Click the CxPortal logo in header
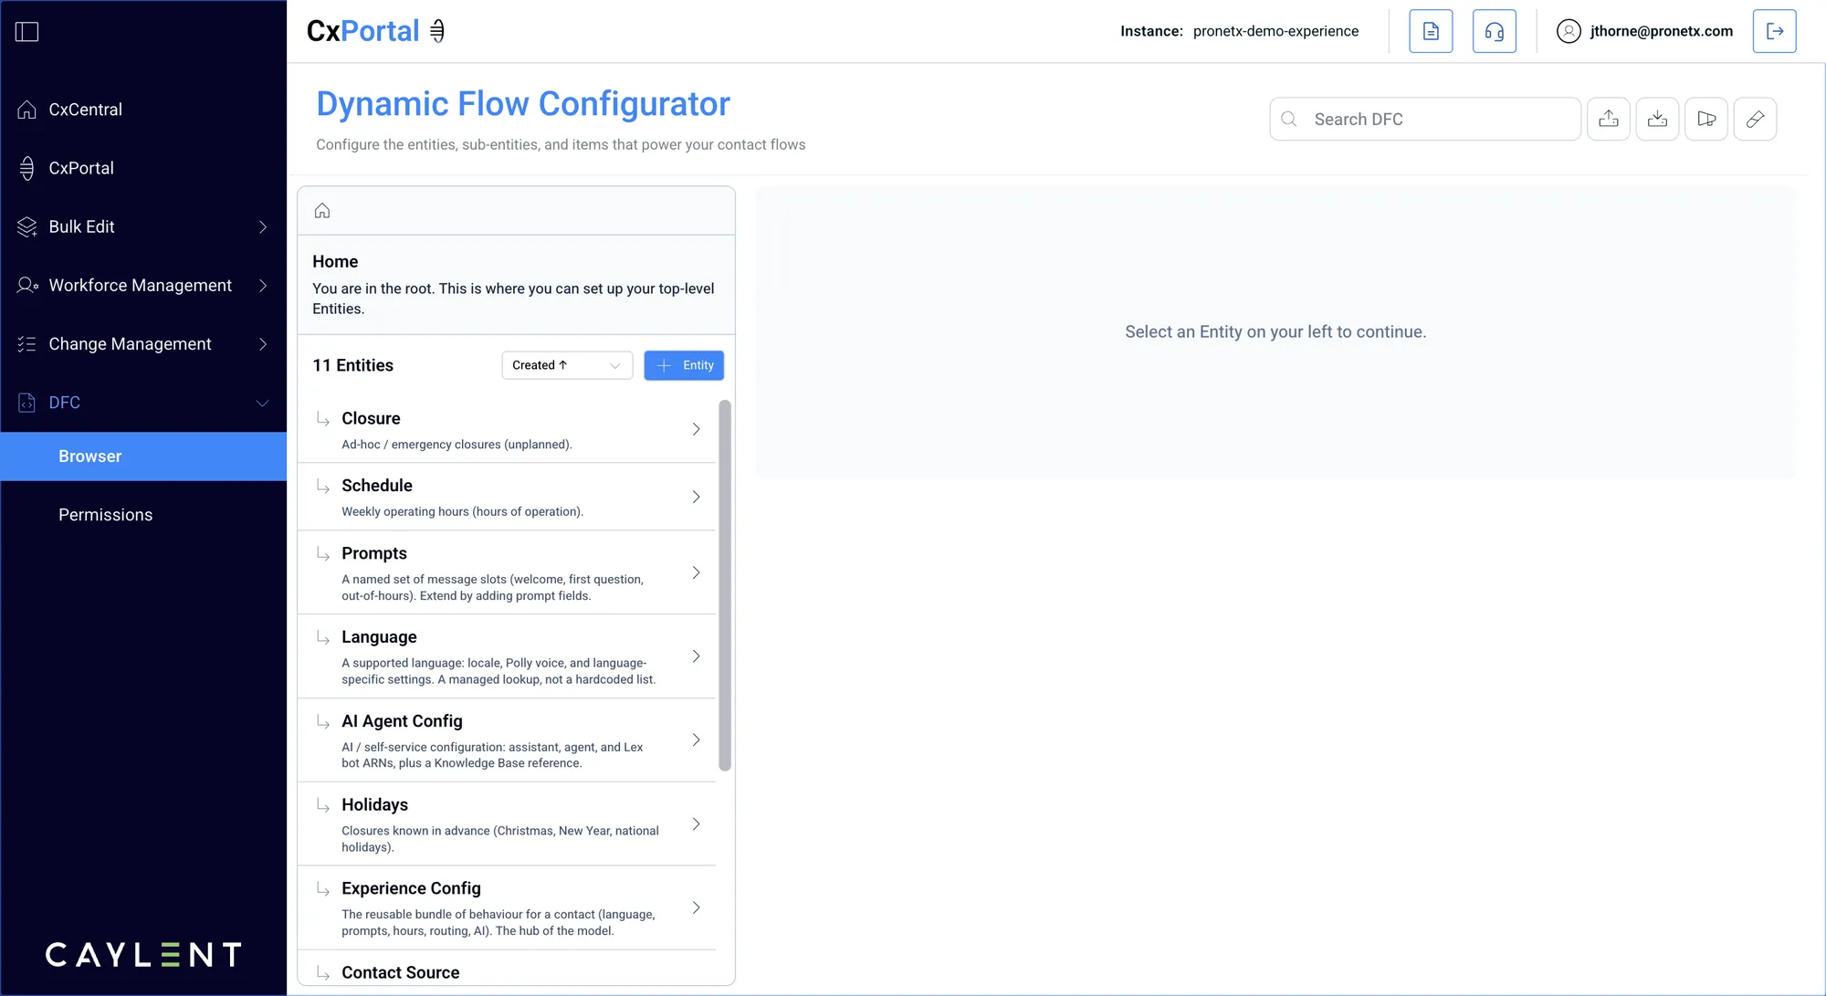Image resolution: width=1826 pixels, height=996 pixels. pyautogui.click(x=376, y=31)
